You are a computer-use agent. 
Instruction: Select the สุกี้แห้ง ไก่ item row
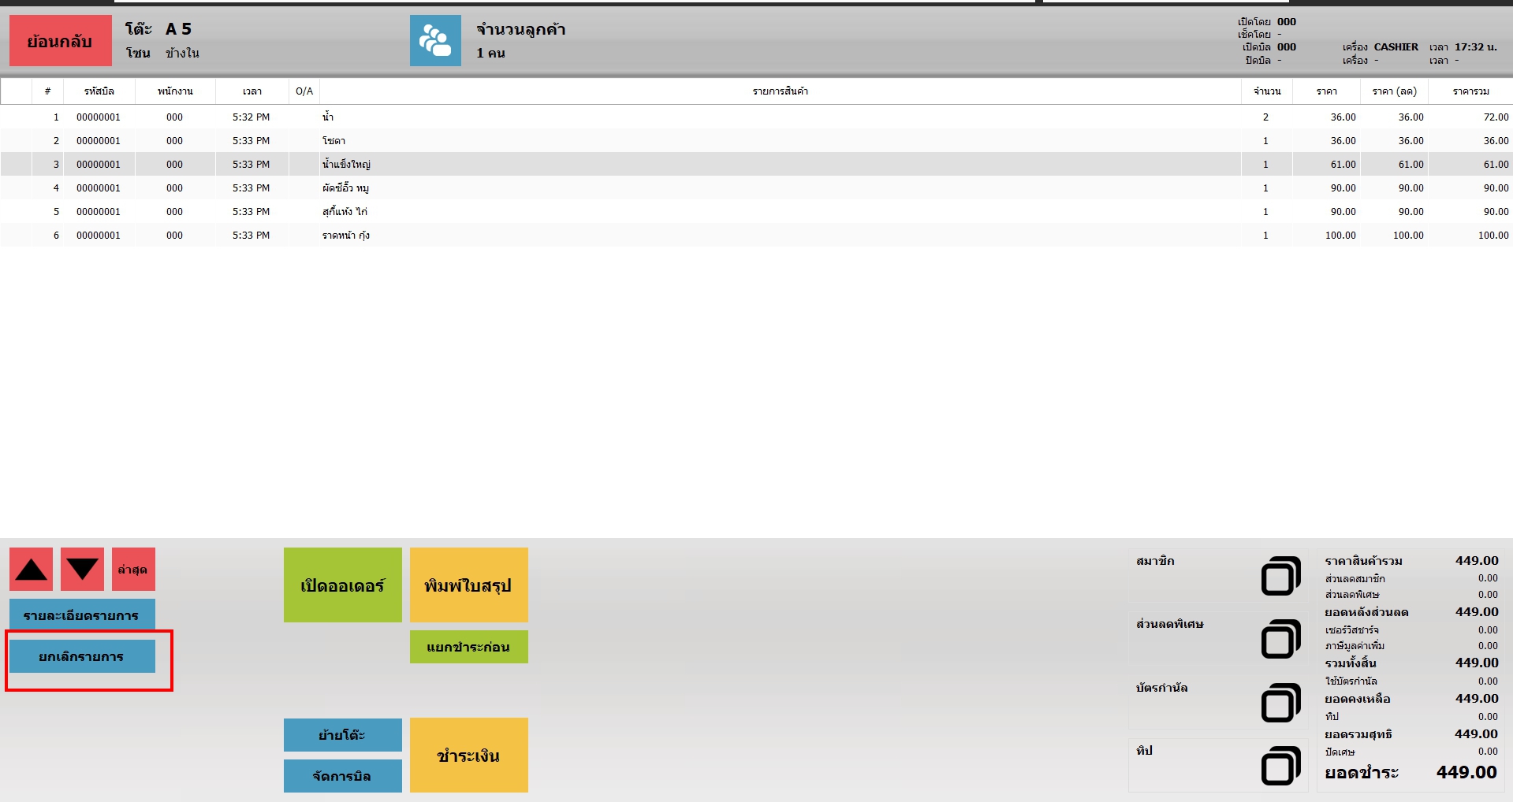[x=756, y=211]
